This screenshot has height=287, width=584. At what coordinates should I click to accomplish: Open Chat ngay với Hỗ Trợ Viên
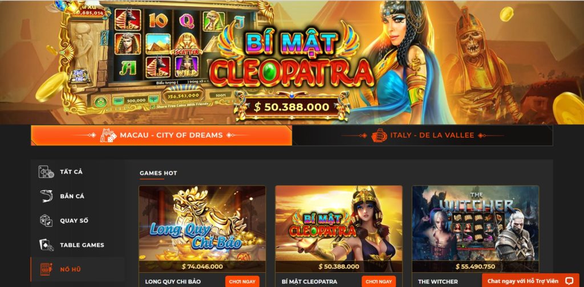530,281
